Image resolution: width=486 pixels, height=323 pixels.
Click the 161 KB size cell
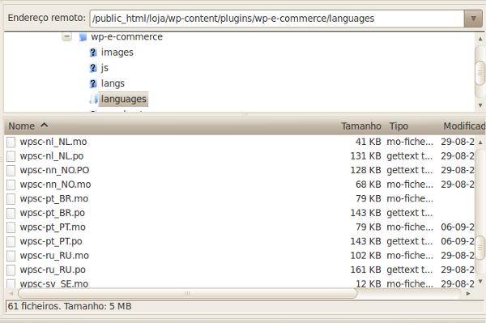366,270
